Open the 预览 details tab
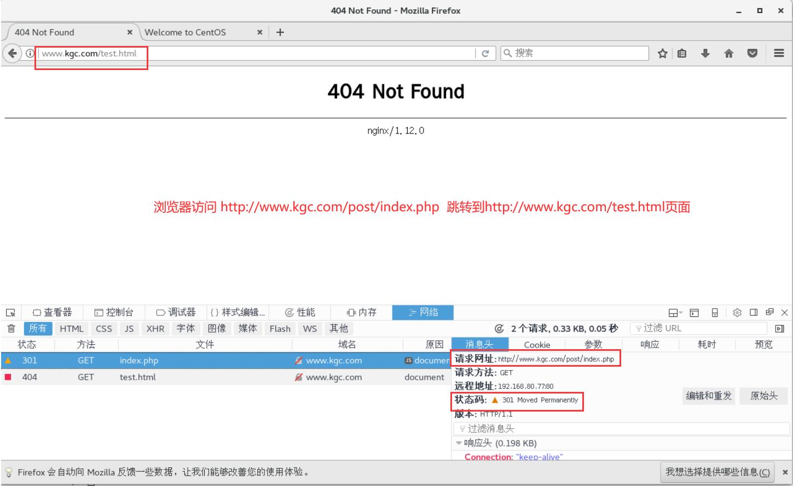This screenshot has width=793, height=486. [x=763, y=345]
